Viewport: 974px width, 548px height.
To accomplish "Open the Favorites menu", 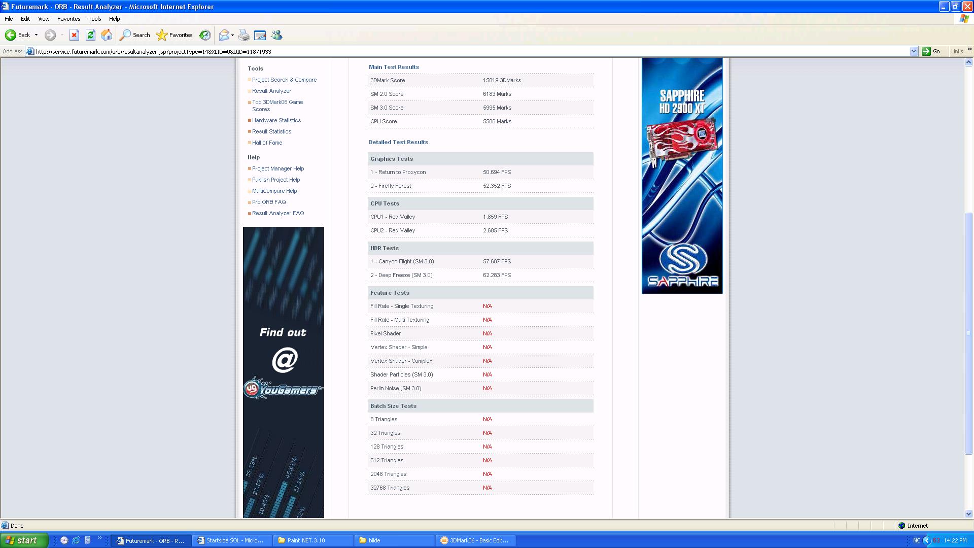I will pyautogui.click(x=68, y=19).
